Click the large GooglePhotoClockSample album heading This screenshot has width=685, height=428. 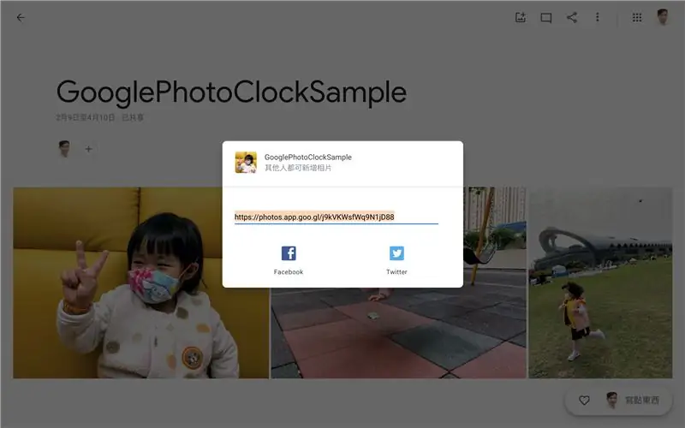click(x=231, y=92)
